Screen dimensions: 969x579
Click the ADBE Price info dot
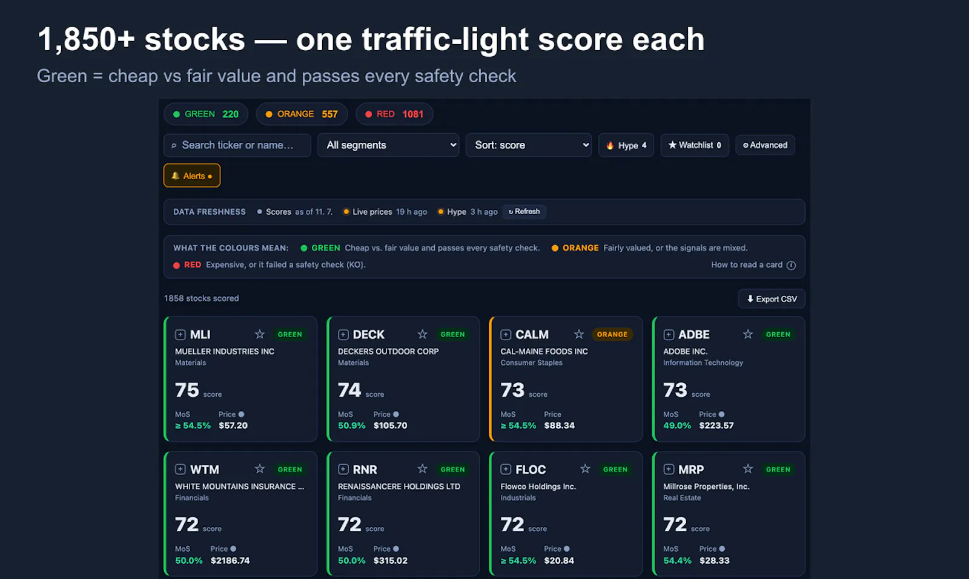click(721, 414)
